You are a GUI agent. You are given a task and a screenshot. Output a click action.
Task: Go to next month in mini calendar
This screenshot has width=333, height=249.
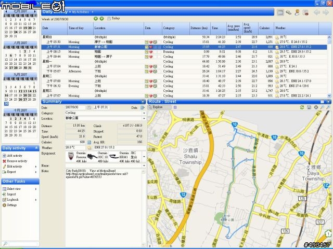[35, 11]
